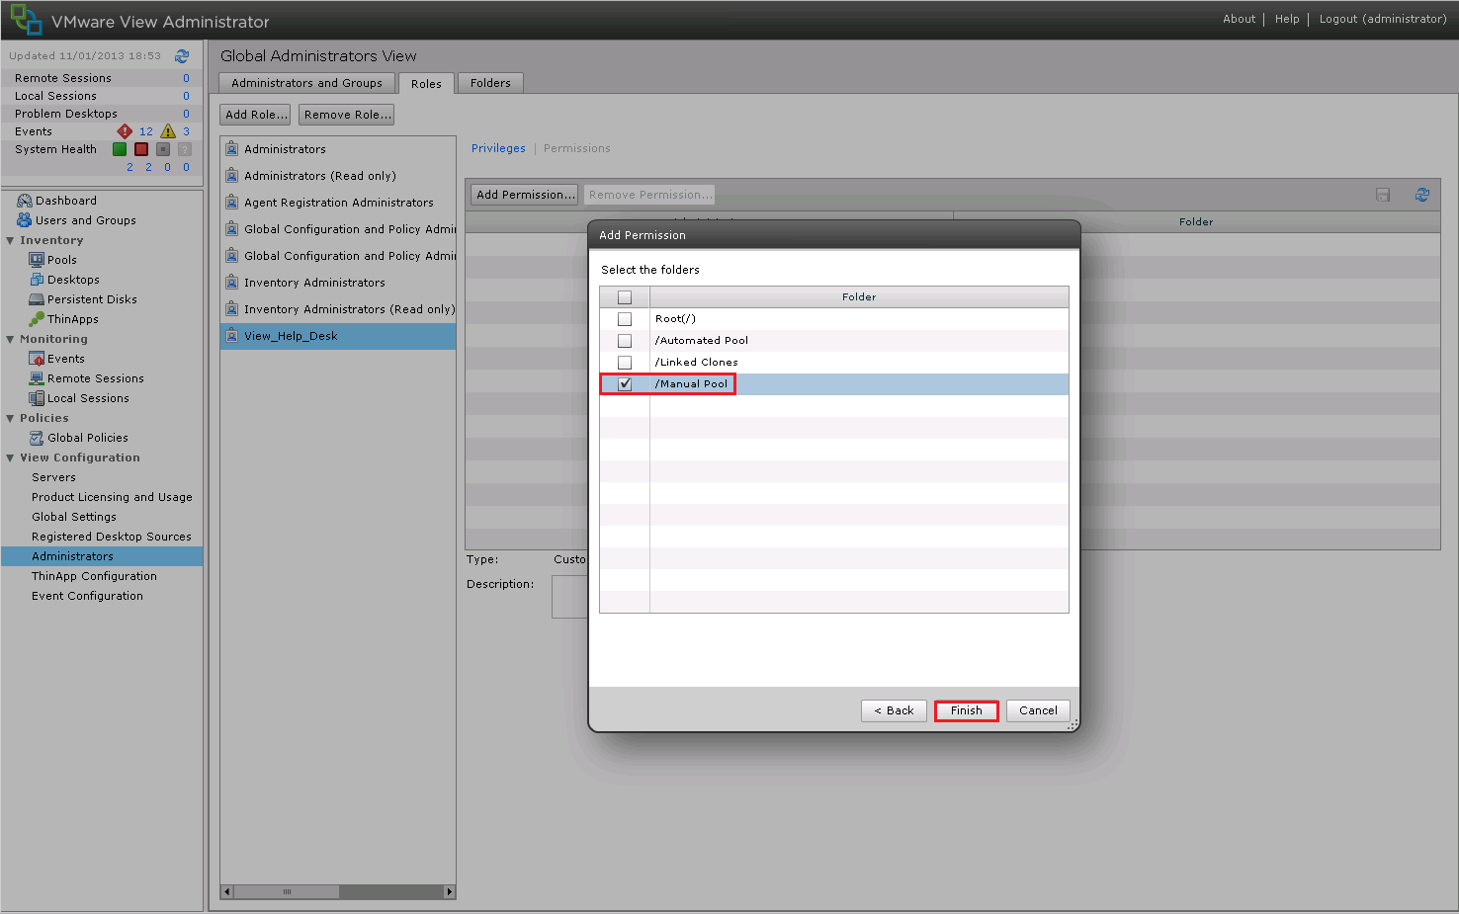Click the Privileges link

[498, 148]
